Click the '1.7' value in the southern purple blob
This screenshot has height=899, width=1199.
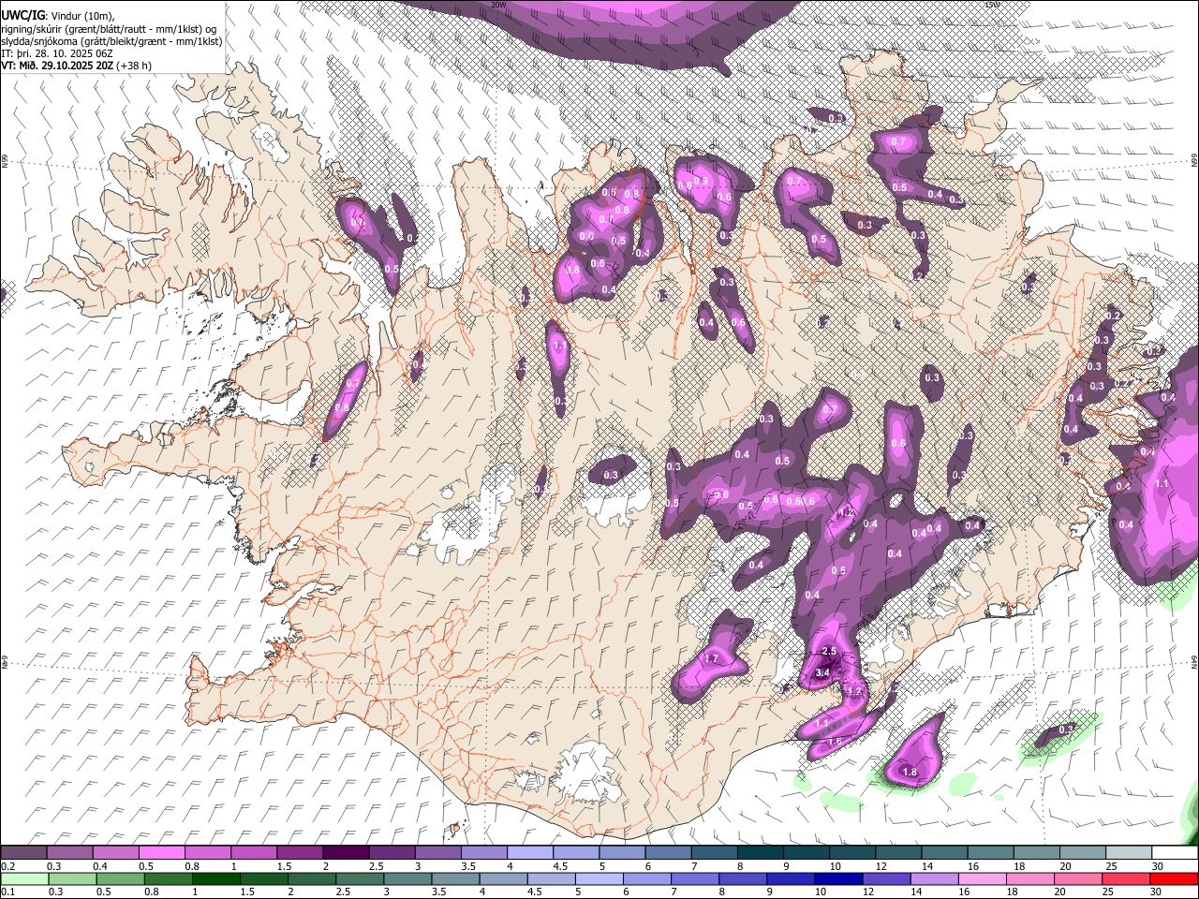click(711, 658)
